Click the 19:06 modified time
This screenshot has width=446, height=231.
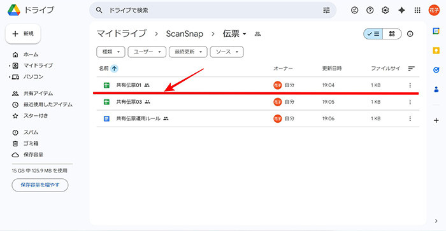pyautogui.click(x=328, y=118)
